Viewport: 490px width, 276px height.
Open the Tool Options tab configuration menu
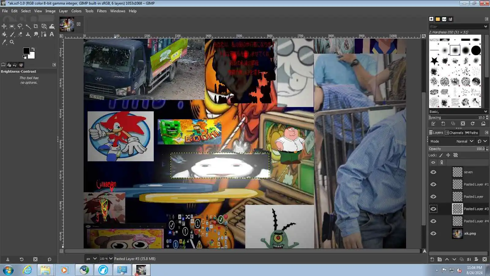54,65
